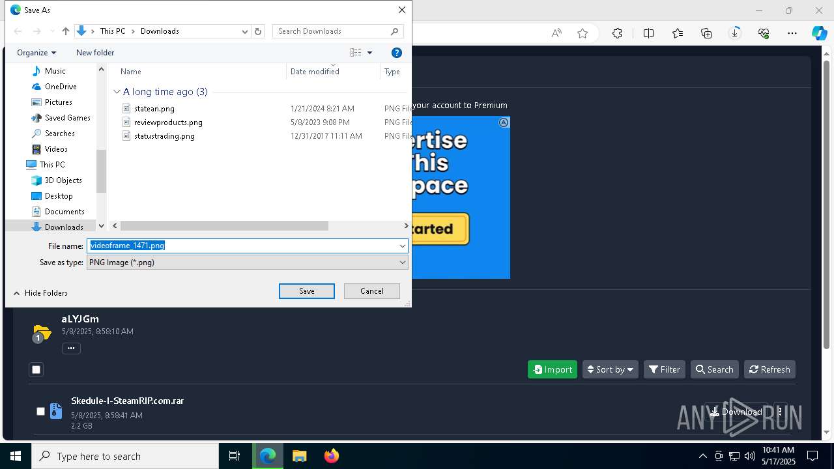Show hidden tray icons chevron
The image size is (834, 469).
point(702,456)
